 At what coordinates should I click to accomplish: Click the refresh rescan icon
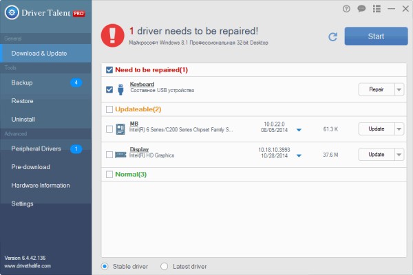click(333, 36)
